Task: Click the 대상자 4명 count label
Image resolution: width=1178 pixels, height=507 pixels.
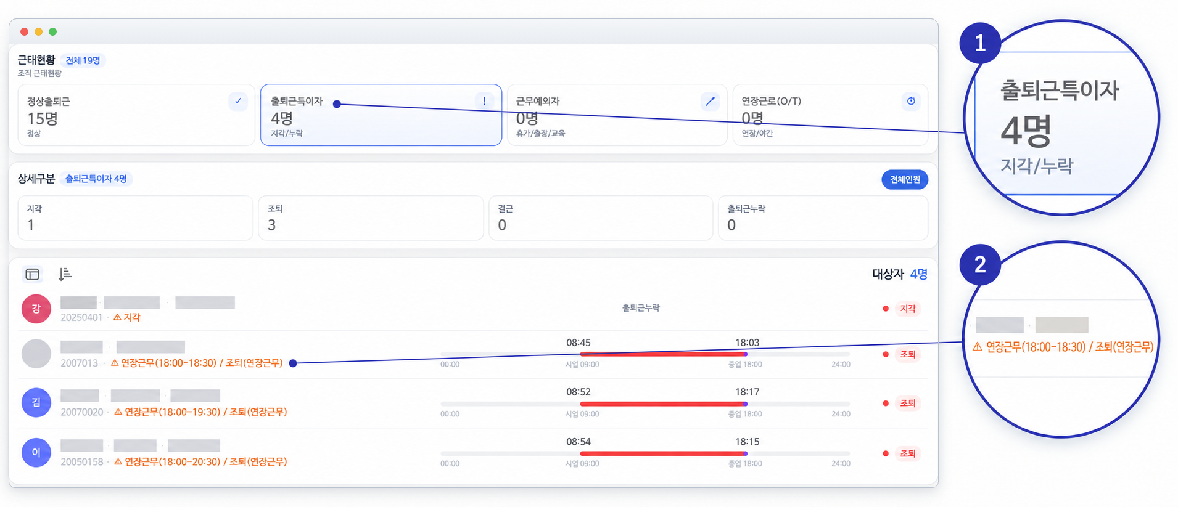Action: [x=899, y=274]
